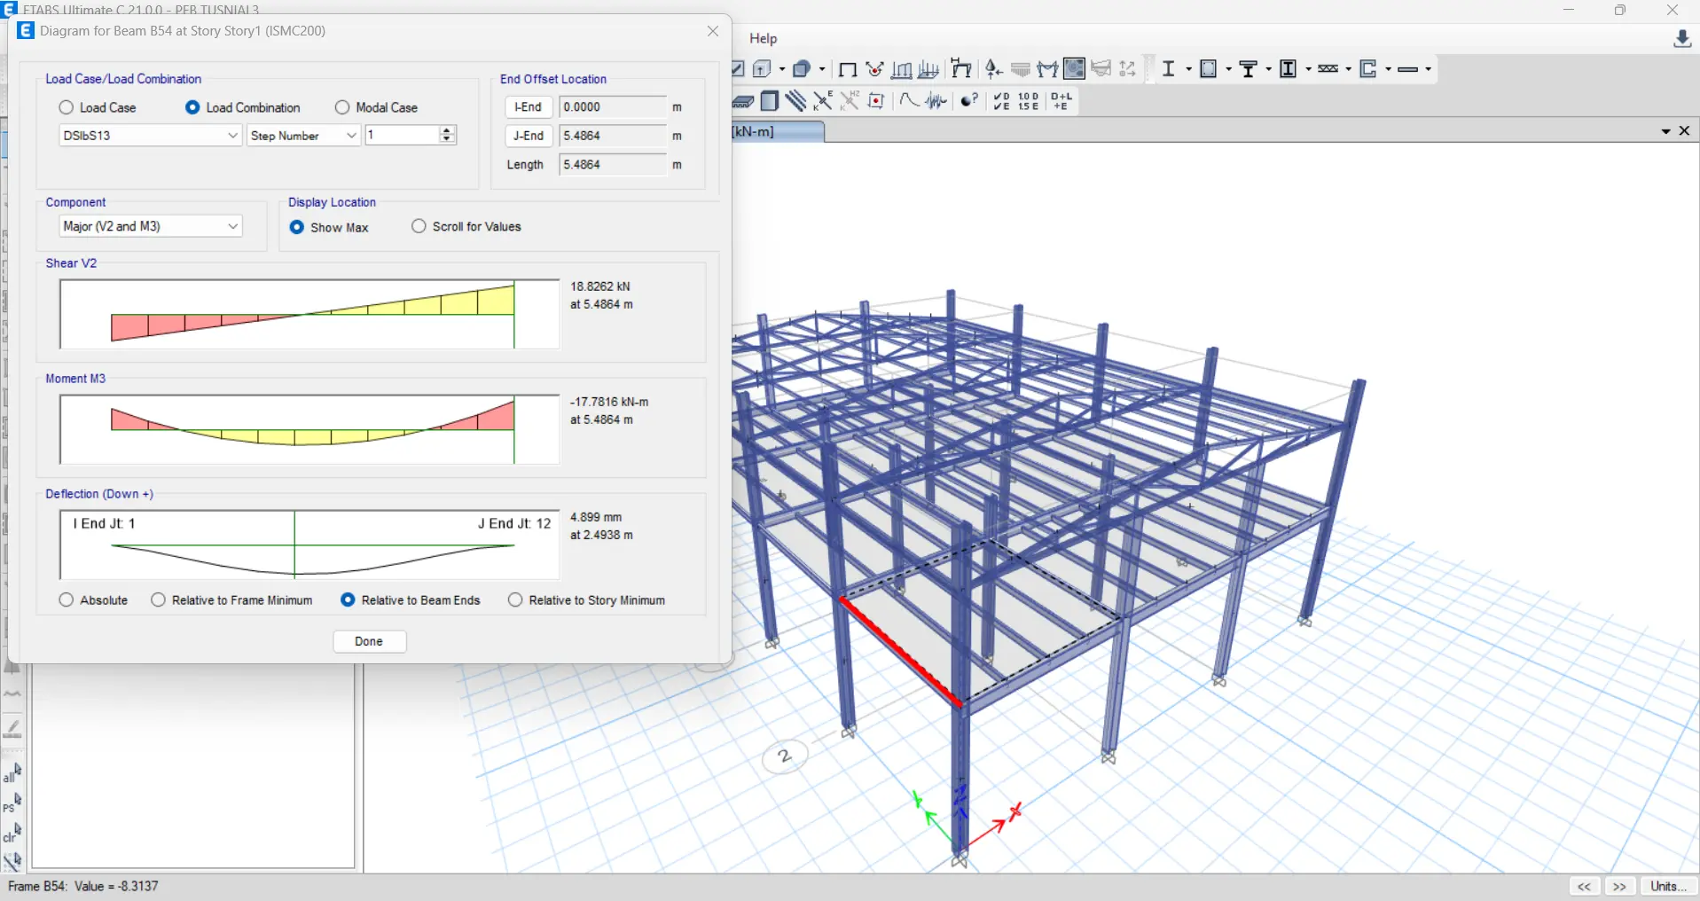Enable the Scroll for Values option
1700x901 pixels.
pos(419,226)
